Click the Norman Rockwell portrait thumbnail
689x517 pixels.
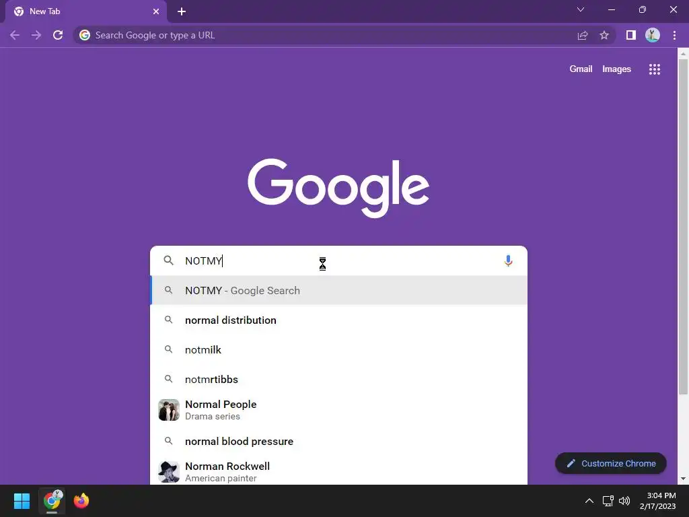tap(169, 472)
